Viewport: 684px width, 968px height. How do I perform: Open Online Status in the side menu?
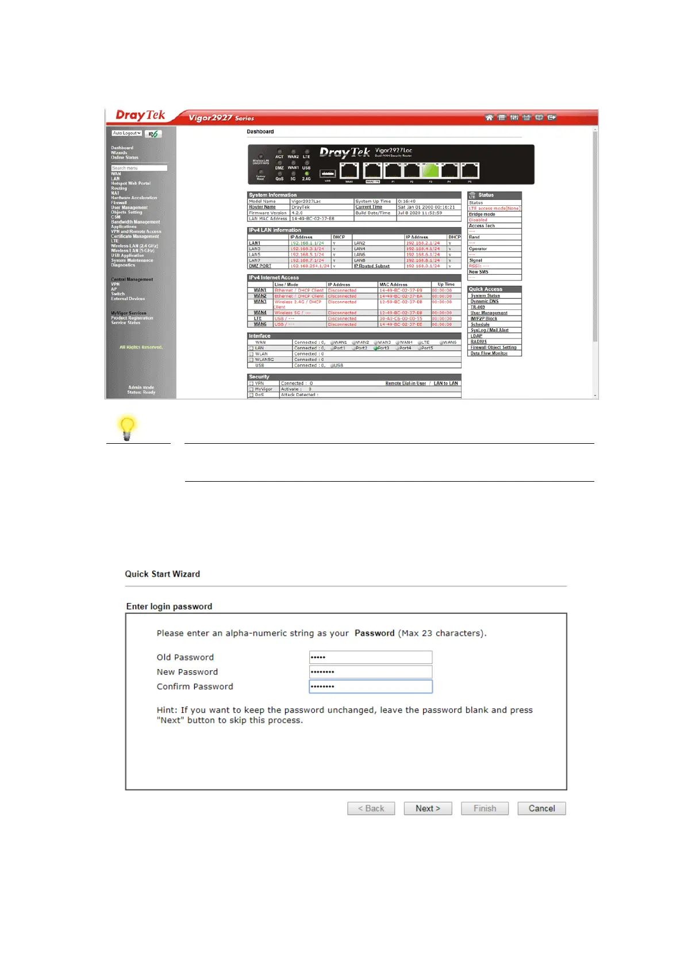coord(125,158)
